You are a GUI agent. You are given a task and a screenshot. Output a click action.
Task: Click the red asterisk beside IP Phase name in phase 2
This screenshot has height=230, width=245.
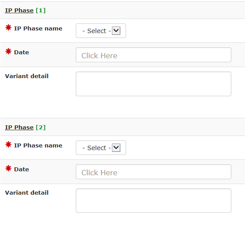[x=8, y=144]
